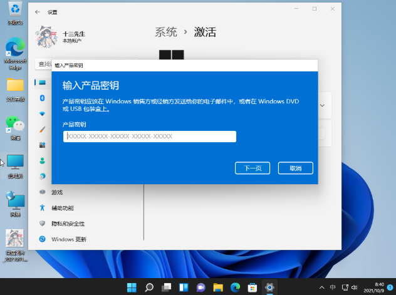This screenshot has width=396, height=295.
Task: Click 系统 in the breadcrumb header
Action: pos(166,31)
